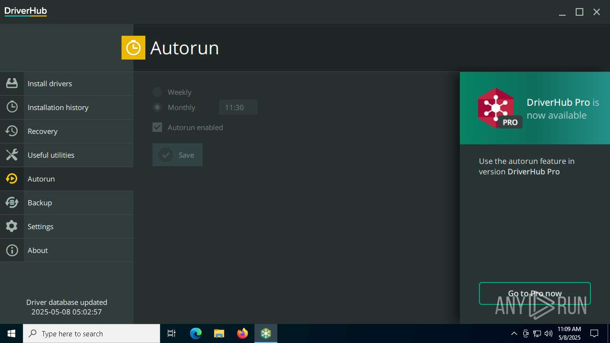
Task: Open Backup menu item
Action: pyautogui.click(x=67, y=202)
